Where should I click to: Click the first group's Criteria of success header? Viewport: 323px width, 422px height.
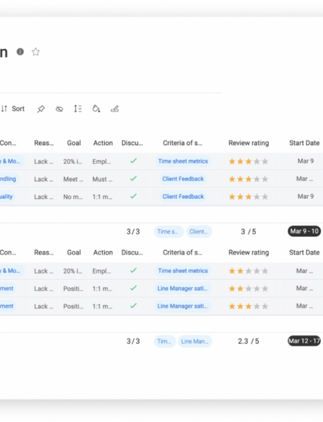tap(183, 143)
